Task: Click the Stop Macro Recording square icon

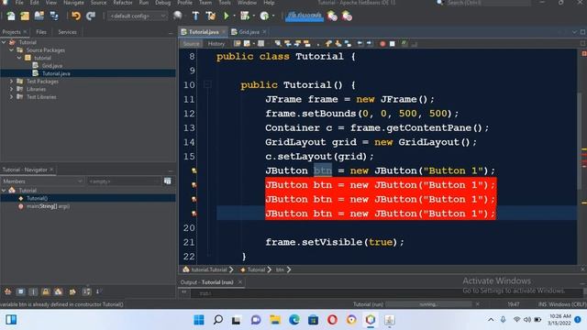Action: 392,44
